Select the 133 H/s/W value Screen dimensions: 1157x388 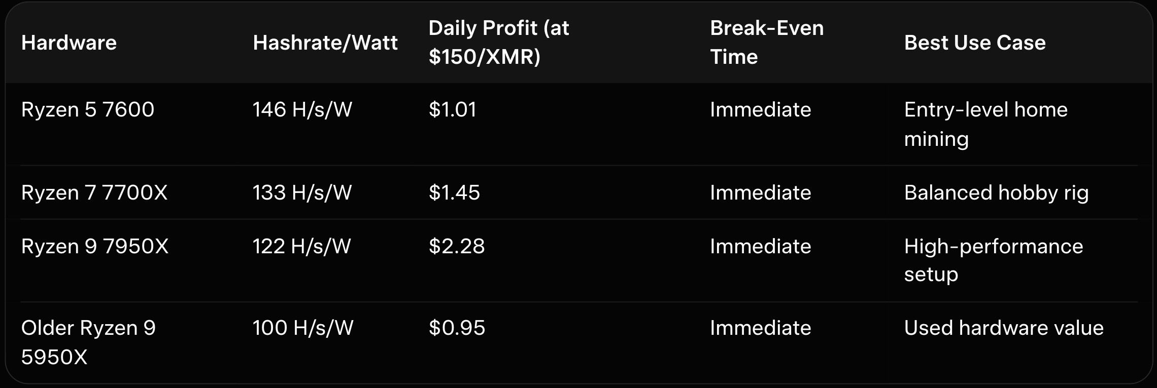302,193
